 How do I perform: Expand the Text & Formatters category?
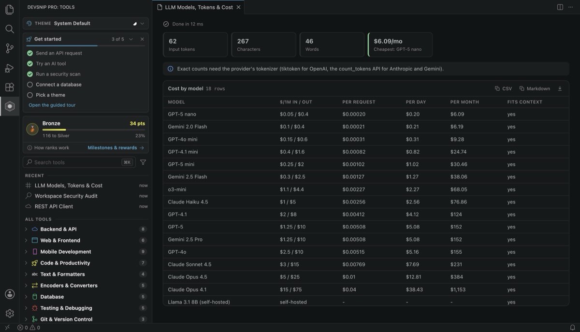(x=86, y=274)
